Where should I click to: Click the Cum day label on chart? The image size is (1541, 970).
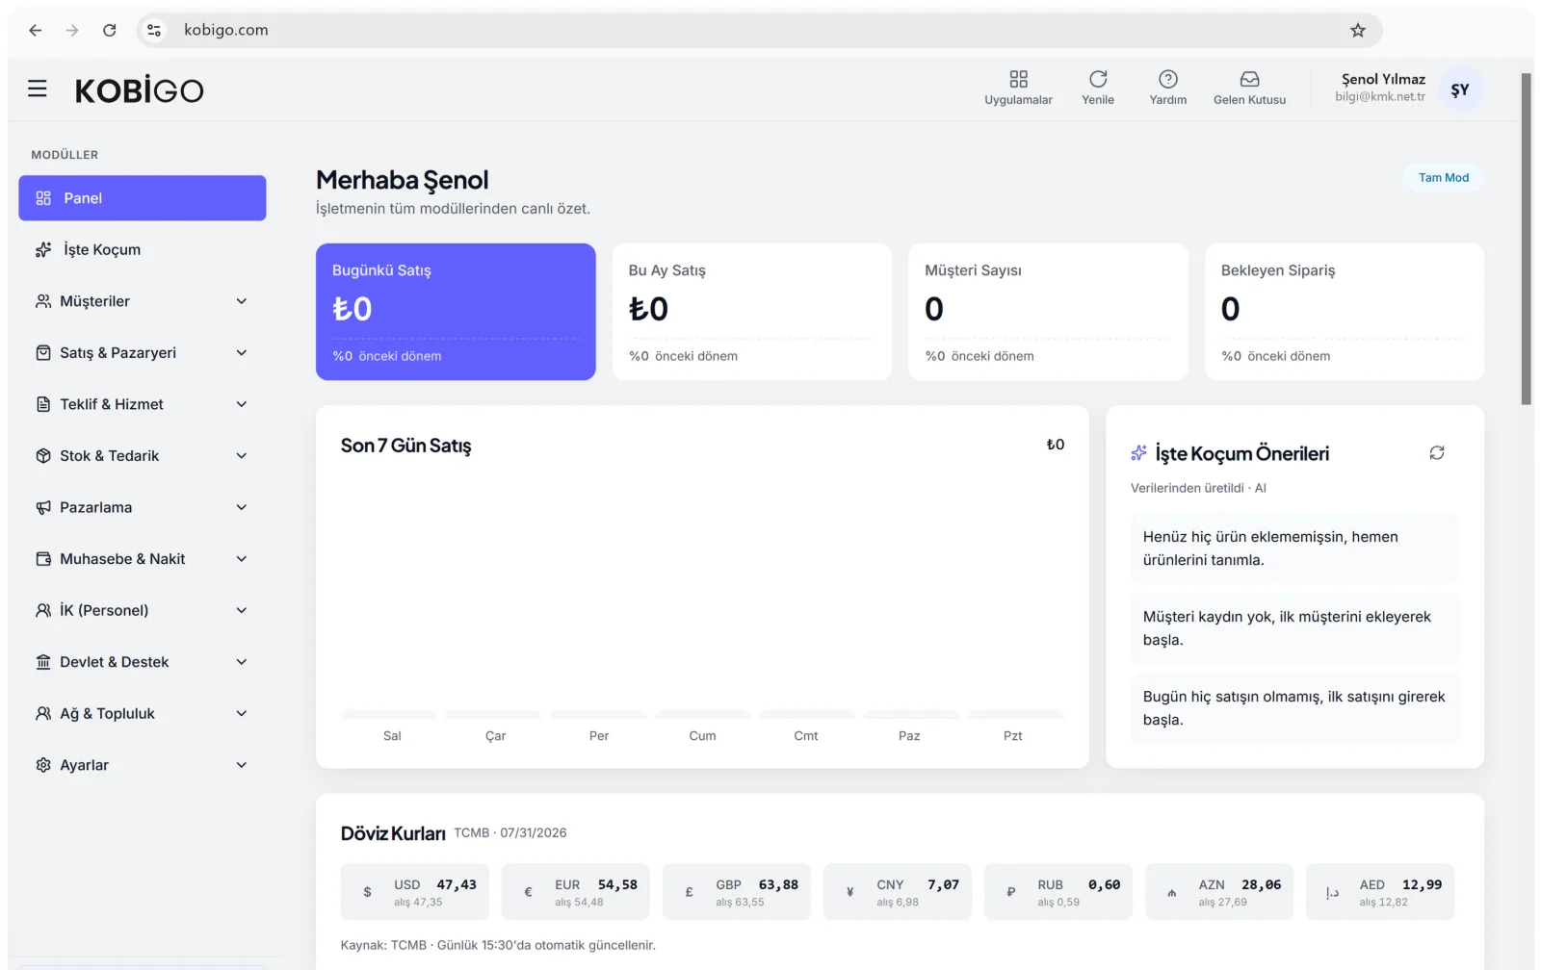(702, 736)
